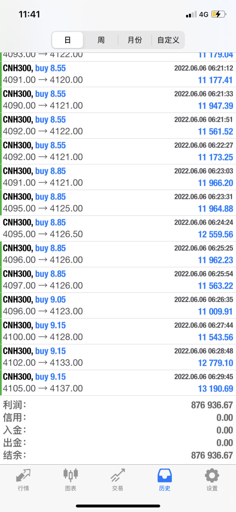Screen dimensions: 236x512
Task: Choose the 自定义 custom period segment
Action: click(x=168, y=40)
